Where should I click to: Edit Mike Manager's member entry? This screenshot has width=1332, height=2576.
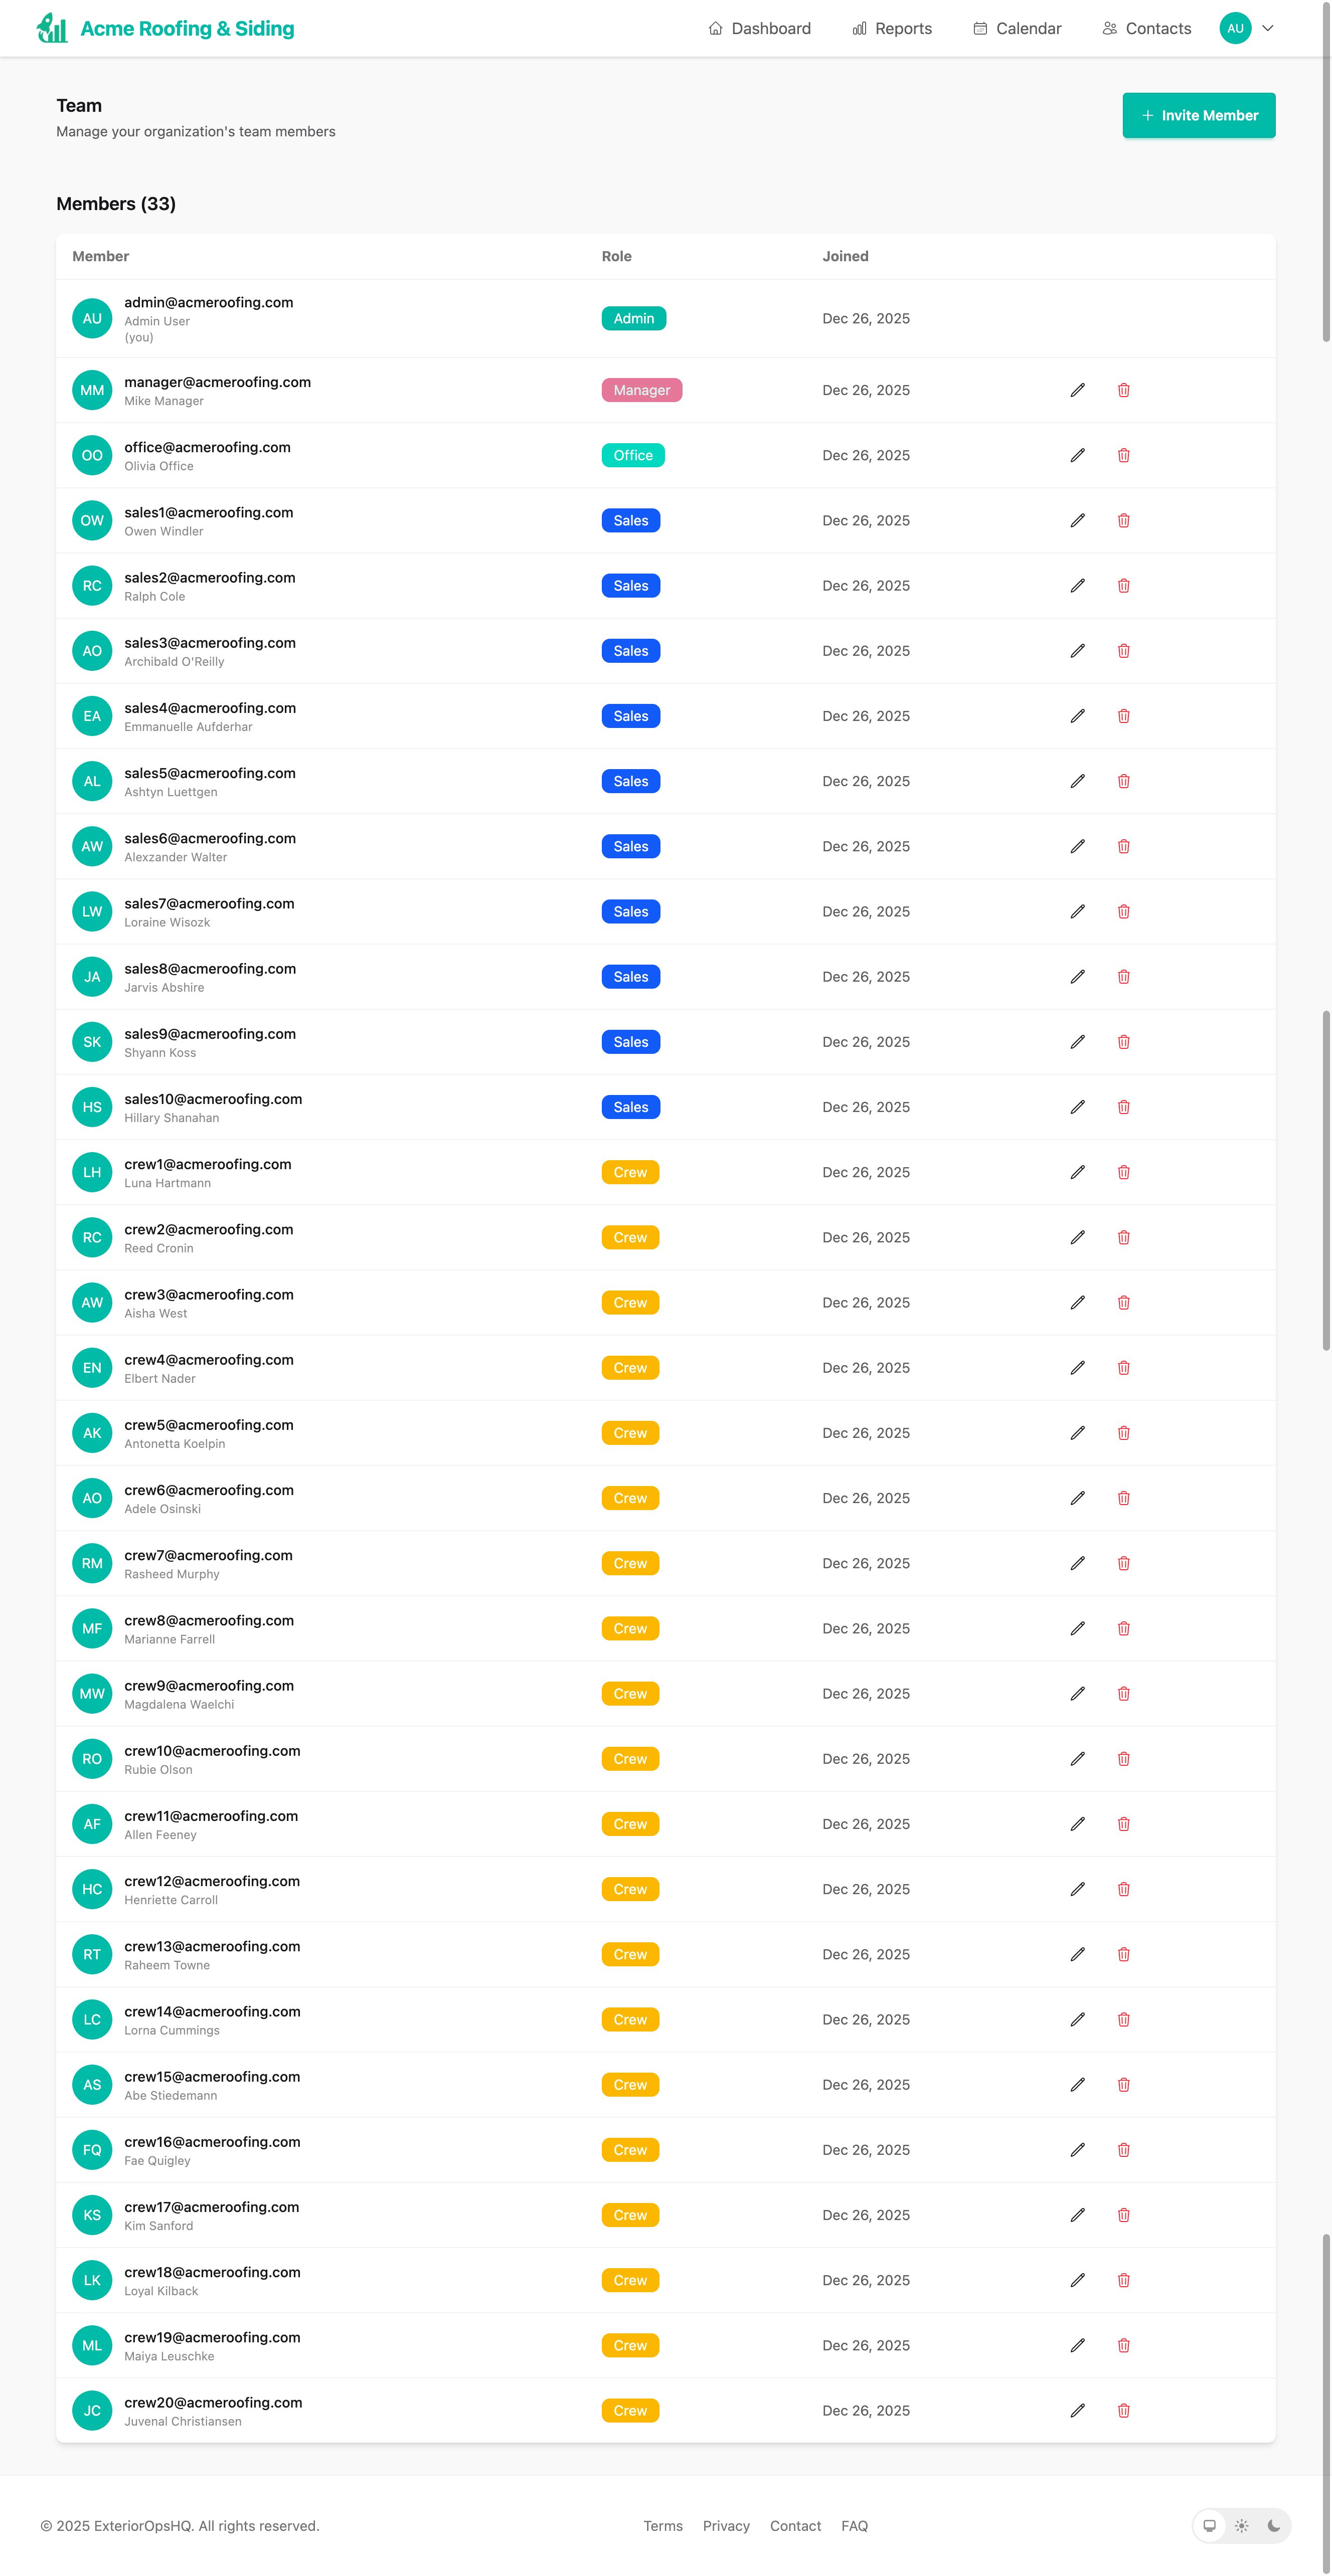pyautogui.click(x=1077, y=390)
